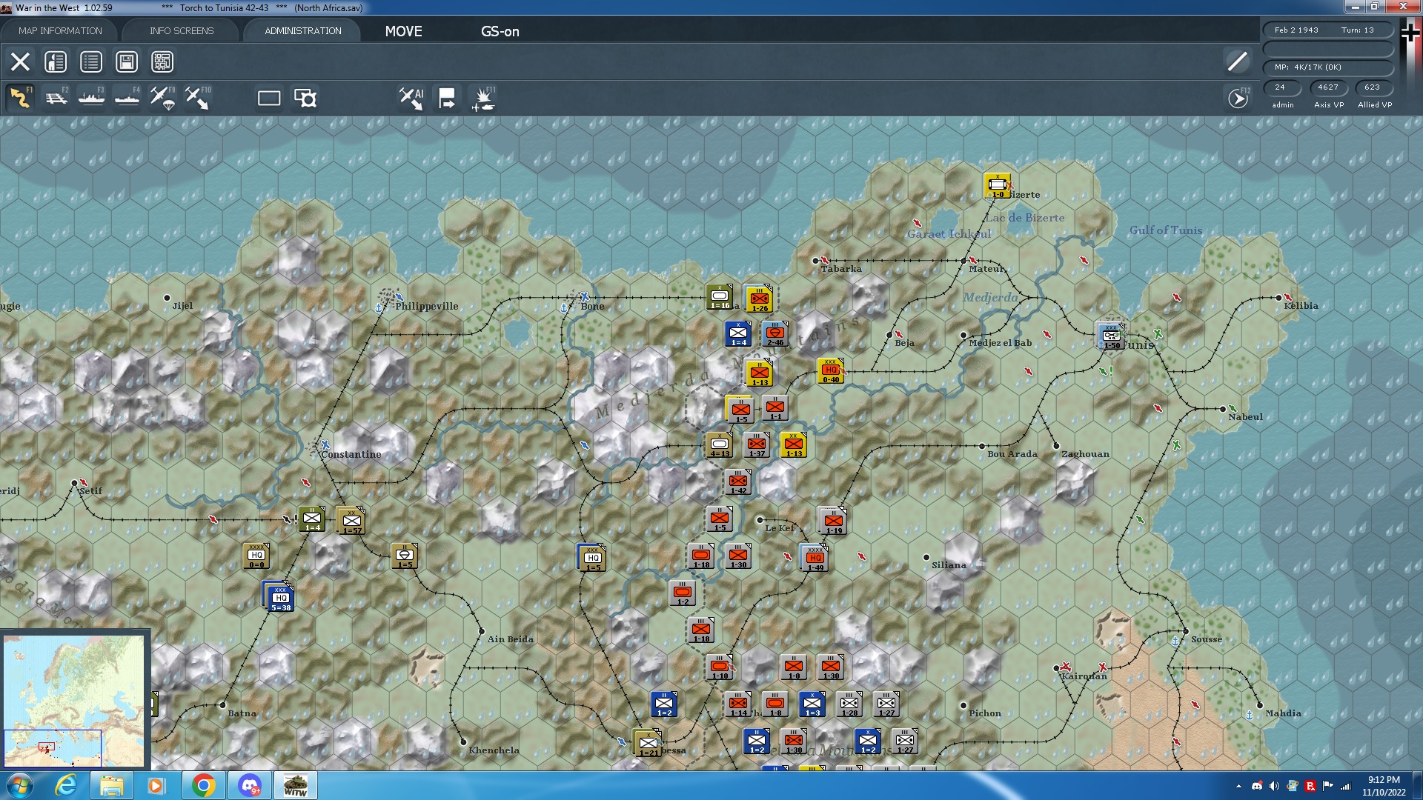Switch to Naval transport mode (F3)
Viewport: 1423px width, 800px height.
click(x=92, y=98)
